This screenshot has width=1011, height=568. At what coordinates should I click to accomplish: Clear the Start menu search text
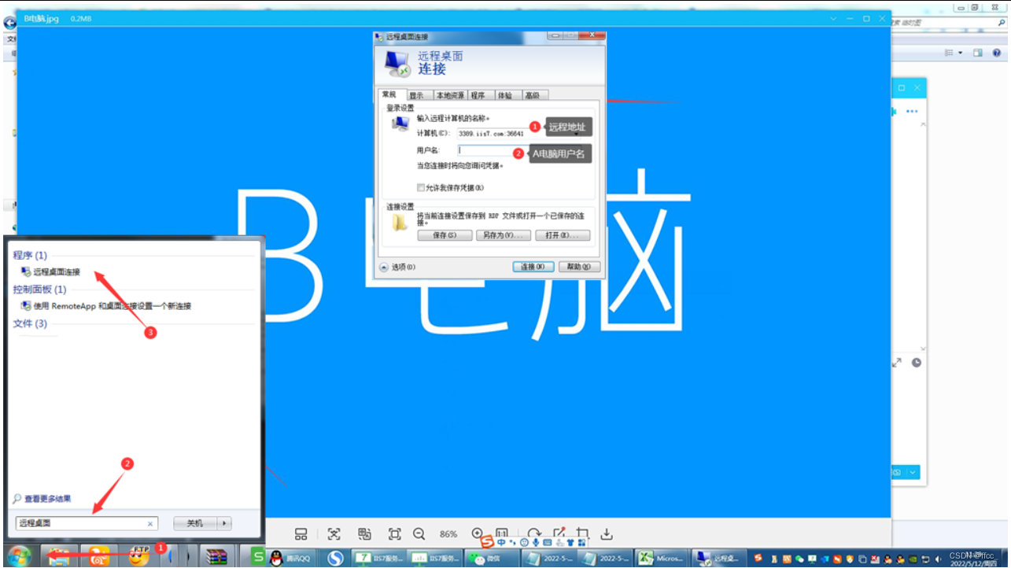point(150,524)
